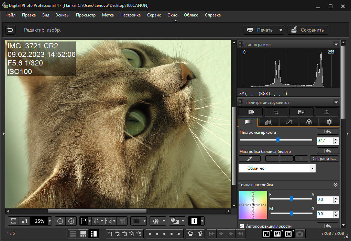Open the Сервис menu
The height and width of the screenshot is (241, 351).
154,15
